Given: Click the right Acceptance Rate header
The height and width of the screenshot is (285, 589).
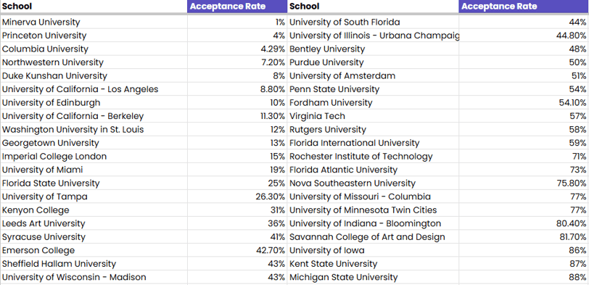Looking at the screenshot, I should click(x=524, y=7).
